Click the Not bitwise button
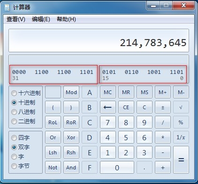The image size is (198, 184). pos(53,168)
